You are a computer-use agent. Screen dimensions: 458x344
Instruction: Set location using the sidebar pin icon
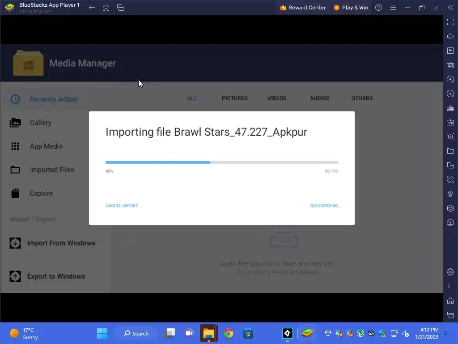tap(450, 194)
